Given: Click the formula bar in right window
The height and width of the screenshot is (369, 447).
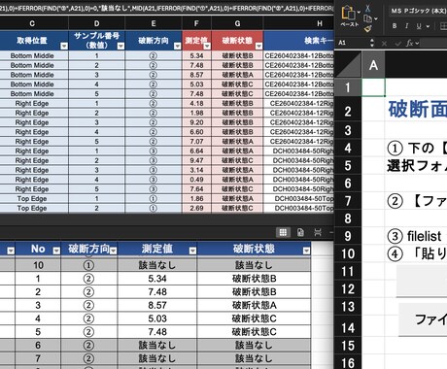Looking at the screenshot, I should (x=434, y=43).
